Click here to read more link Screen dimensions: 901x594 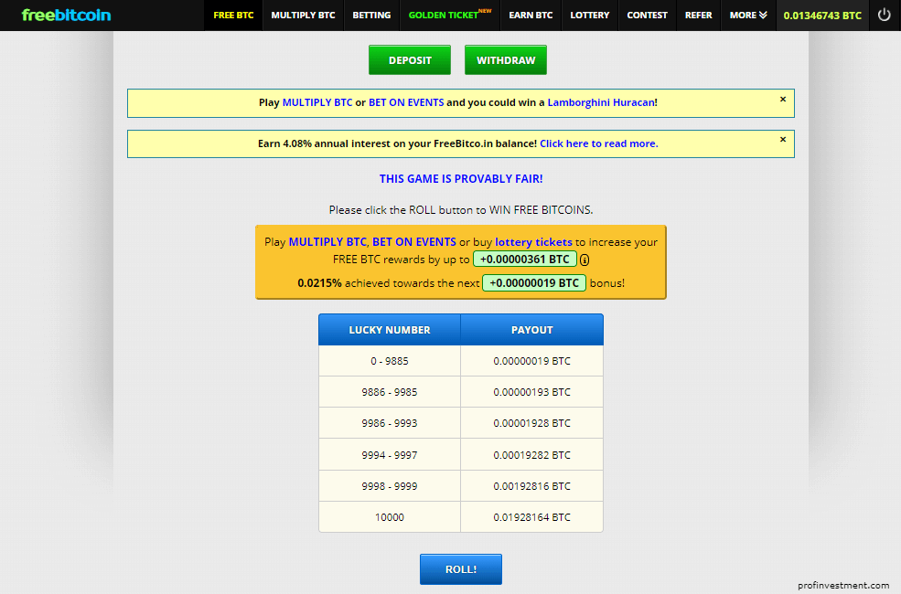pos(599,143)
